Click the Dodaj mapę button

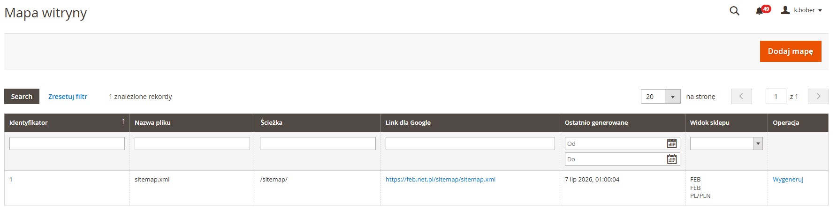coord(791,51)
